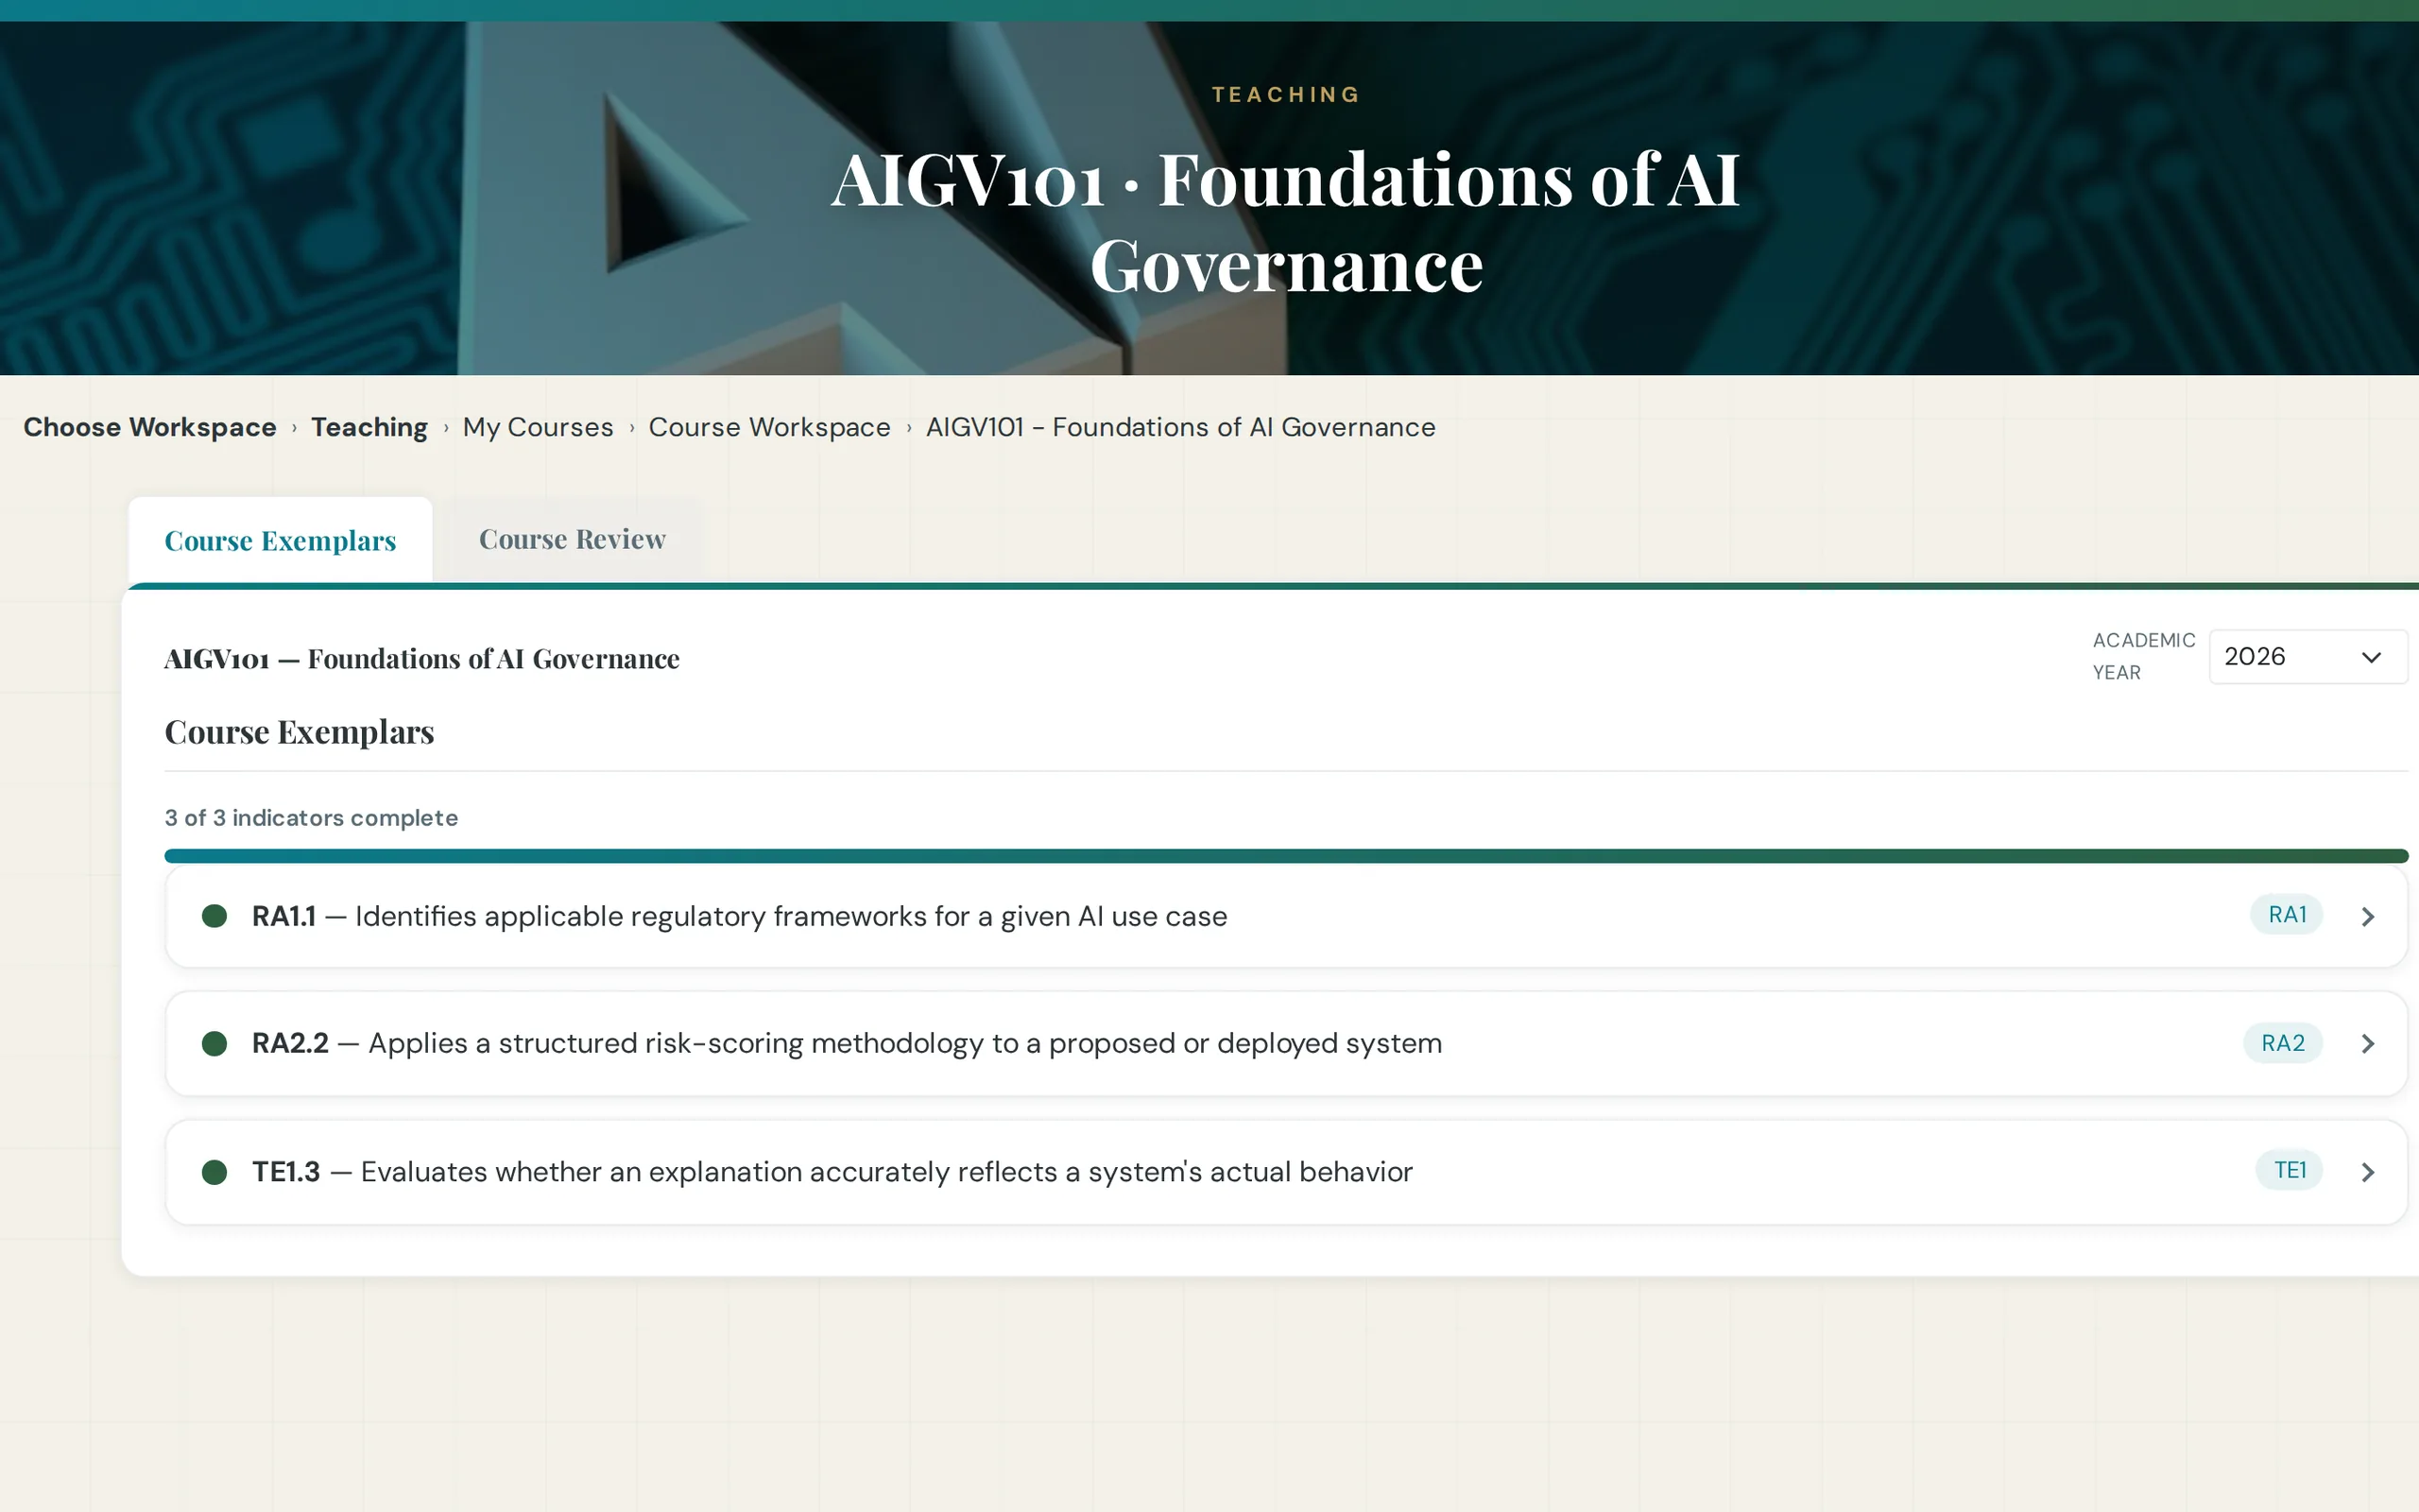Click the Course Exemplars section heading
Screen dimensions: 2419x1512
299,732
